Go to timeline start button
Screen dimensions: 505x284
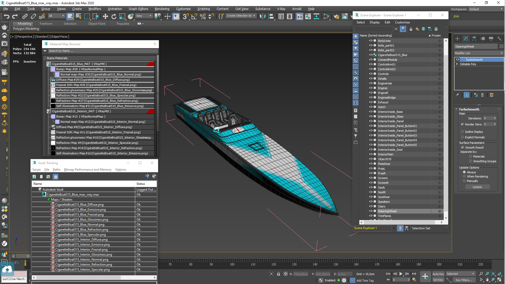click(x=388, y=274)
